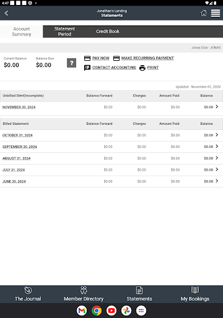Click the PRINT link
Image resolution: width=223 pixels, height=318 pixels.
coord(153,68)
